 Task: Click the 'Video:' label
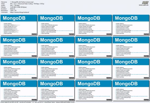click(x=3, y=4)
